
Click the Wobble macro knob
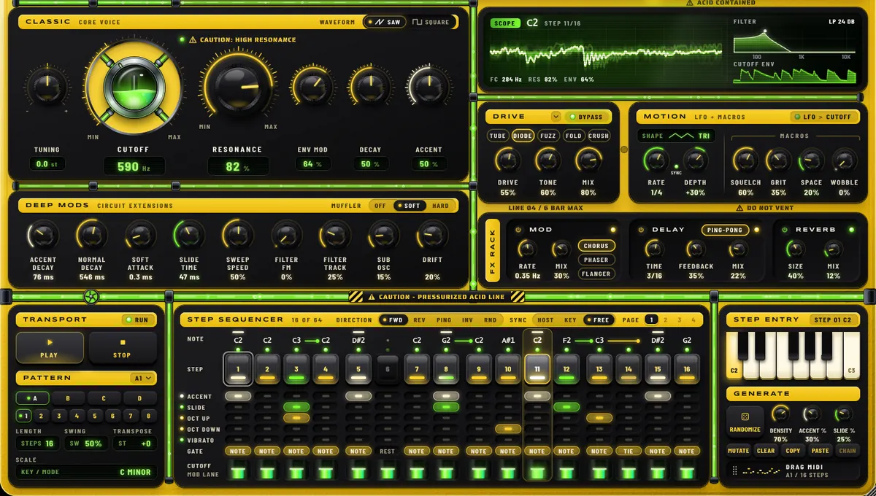845,159
